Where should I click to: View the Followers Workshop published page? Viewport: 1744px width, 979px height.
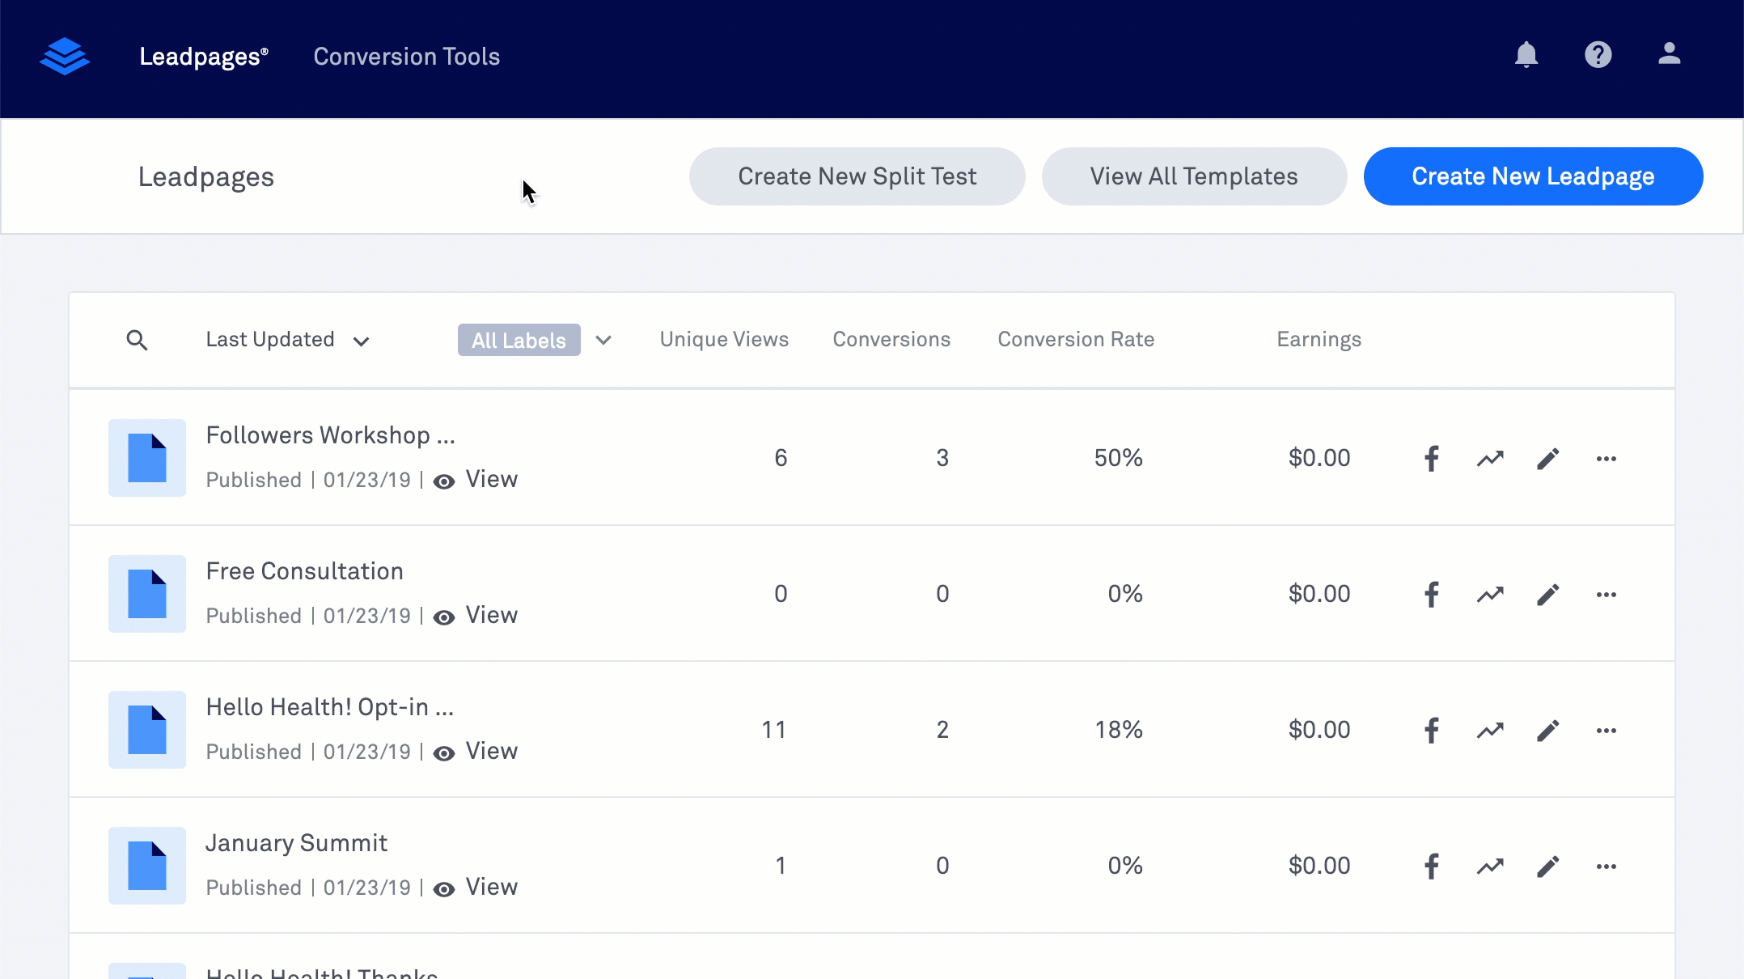(x=476, y=480)
